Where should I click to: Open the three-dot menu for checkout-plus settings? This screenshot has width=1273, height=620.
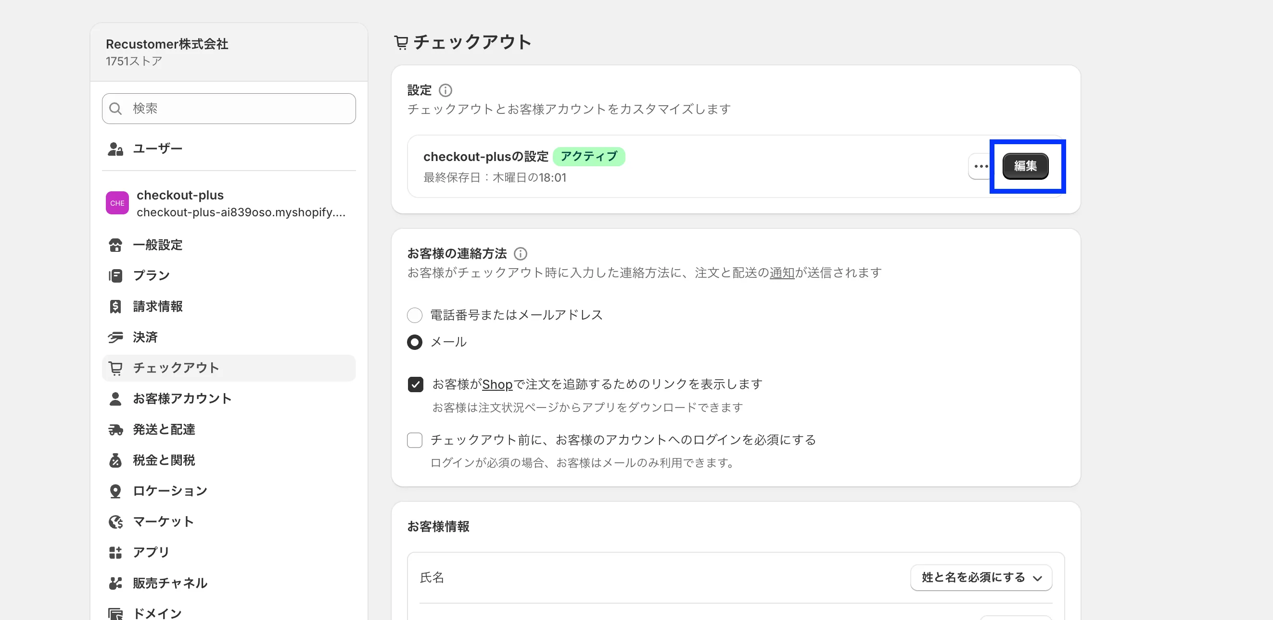(x=980, y=166)
